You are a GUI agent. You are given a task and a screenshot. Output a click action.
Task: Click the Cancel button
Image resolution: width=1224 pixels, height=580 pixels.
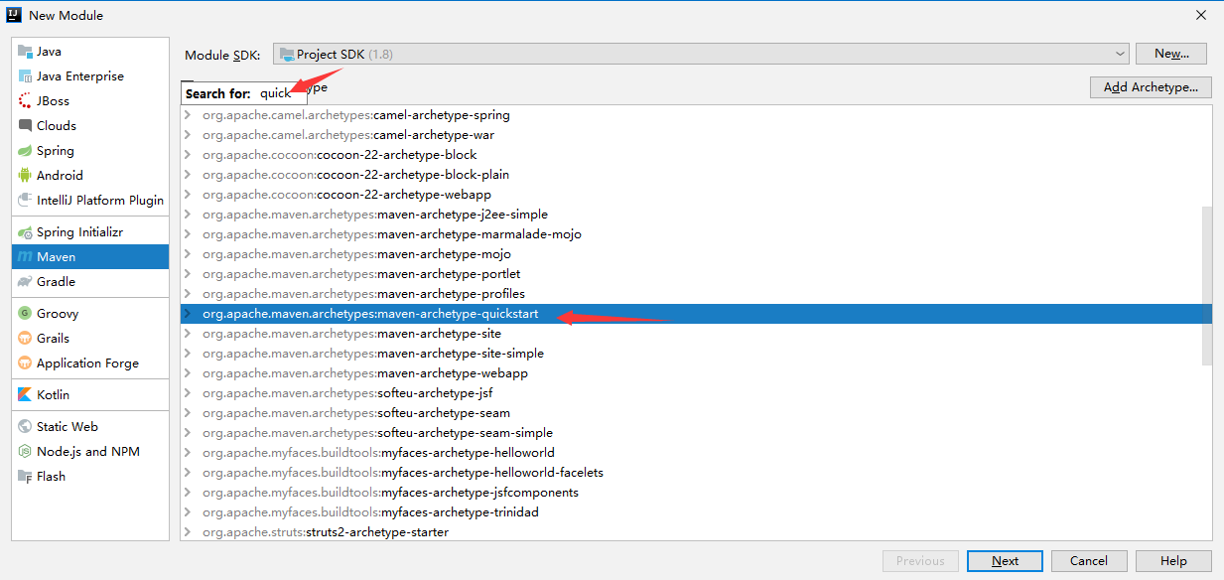[1089, 561]
